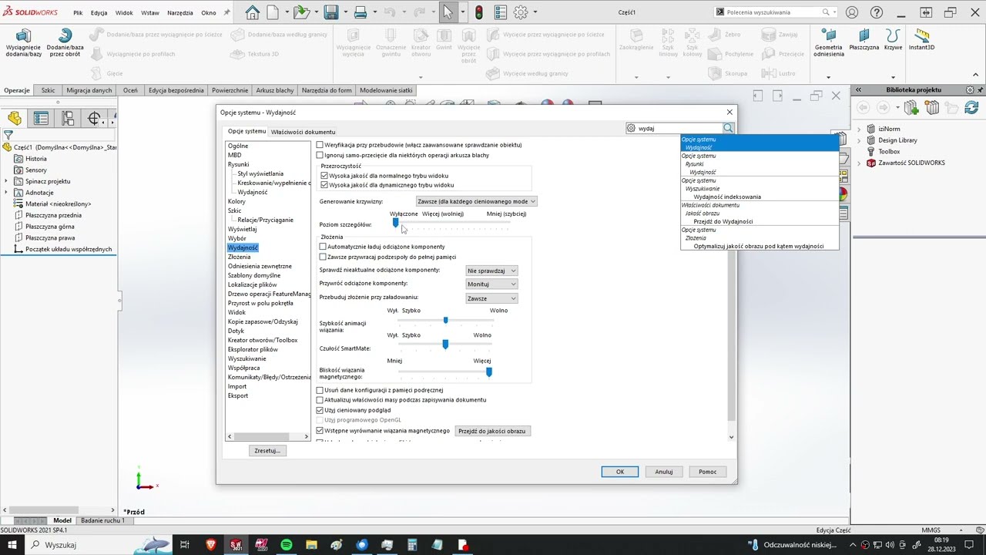Open the FeatureManager design tree tab icon

[x=15, y=118]
